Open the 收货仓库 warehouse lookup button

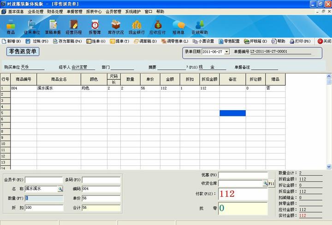266,184
